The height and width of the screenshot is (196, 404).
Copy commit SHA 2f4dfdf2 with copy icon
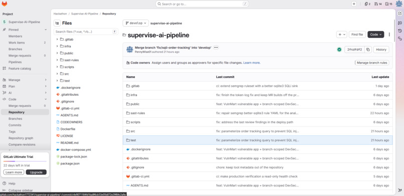tap(368, 50)
